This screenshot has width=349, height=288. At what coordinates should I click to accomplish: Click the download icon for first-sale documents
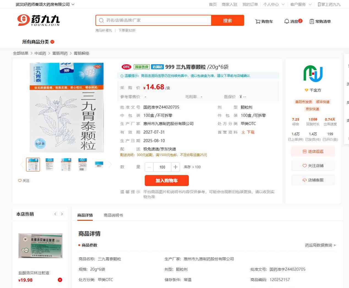[243, 132]
